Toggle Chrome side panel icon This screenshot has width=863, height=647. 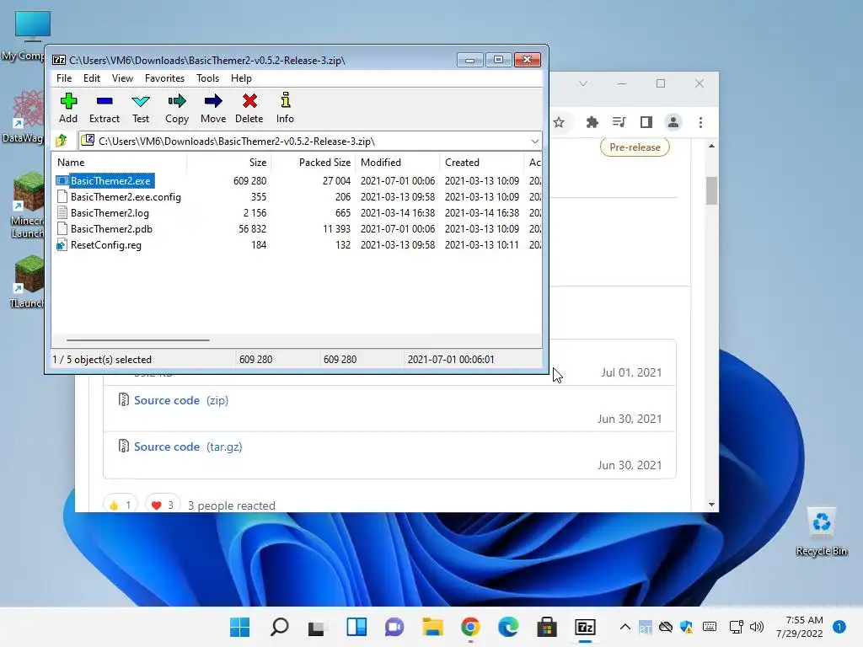(646, 122)
